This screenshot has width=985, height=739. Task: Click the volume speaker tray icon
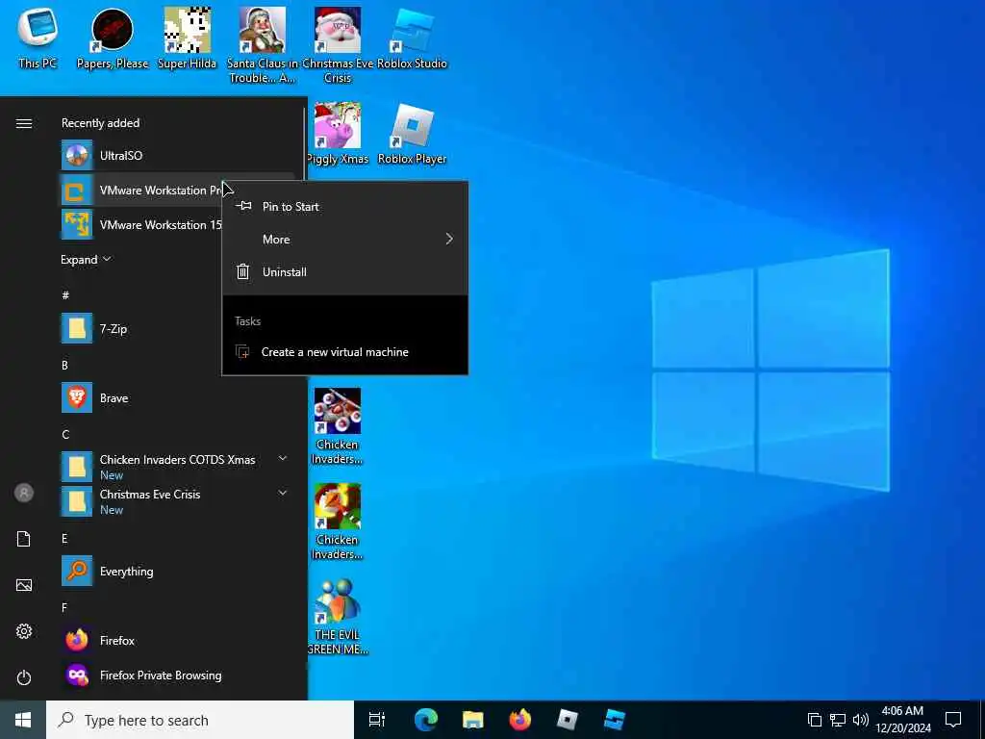click(861, 720)
